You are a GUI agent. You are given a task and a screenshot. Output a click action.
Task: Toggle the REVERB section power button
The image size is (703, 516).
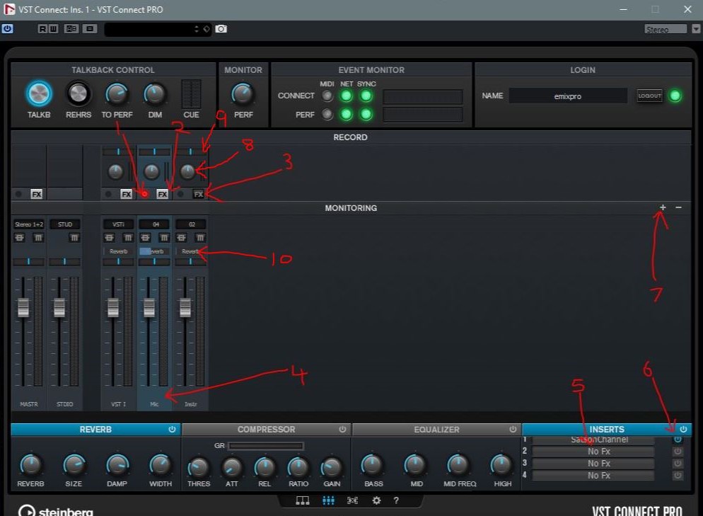[171, 429]
